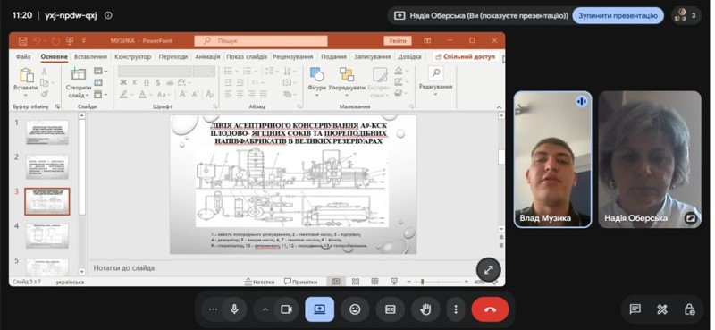Viewport: 715px width, 330px height.
Task: Switch to the Конструктор tab
Action: tap(132, 56)
